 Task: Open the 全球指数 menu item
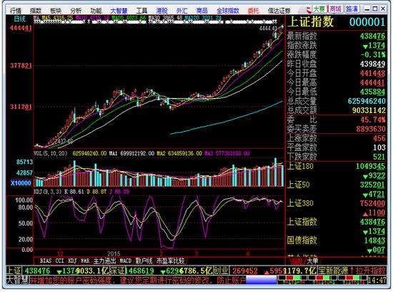228,11
